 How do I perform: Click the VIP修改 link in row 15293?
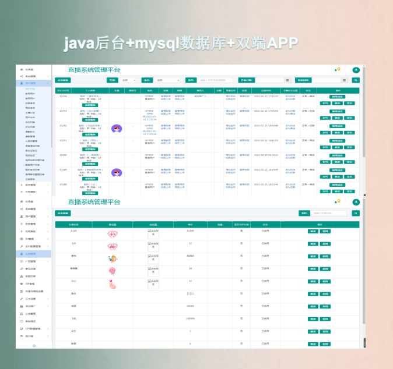tap(149, 111)
